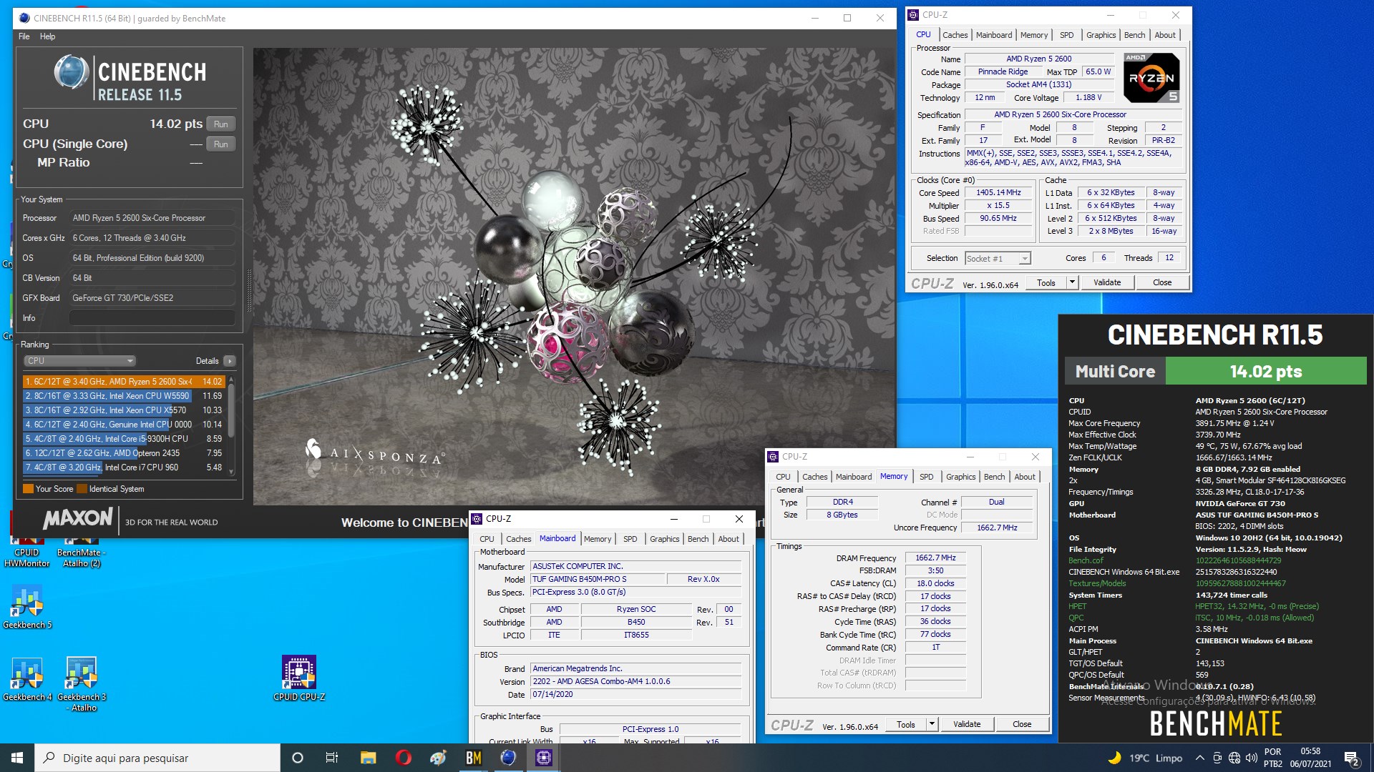Switch to Cinebench via its taskbar sphere icon
Screen dimensions: 1374x772
[508, 758]
